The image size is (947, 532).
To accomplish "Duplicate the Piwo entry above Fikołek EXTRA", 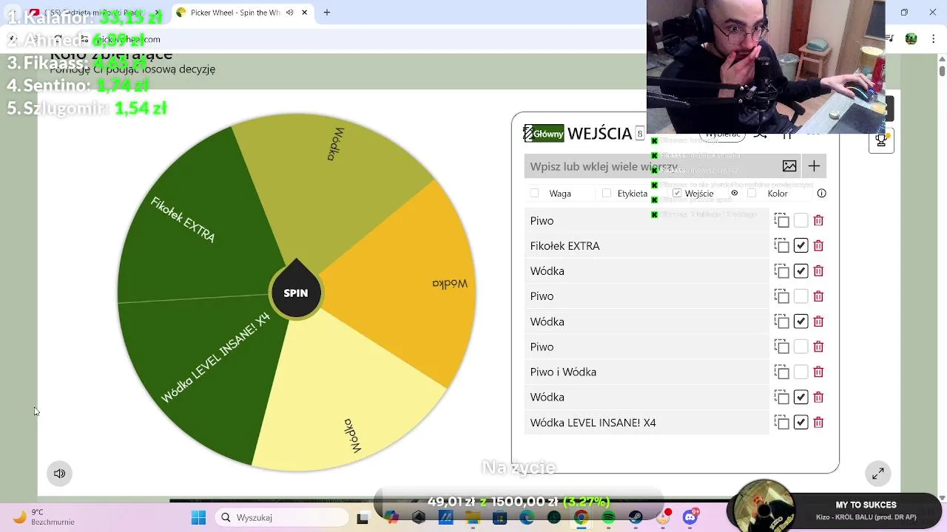I will pyautogui.click(x=781, y=221).
